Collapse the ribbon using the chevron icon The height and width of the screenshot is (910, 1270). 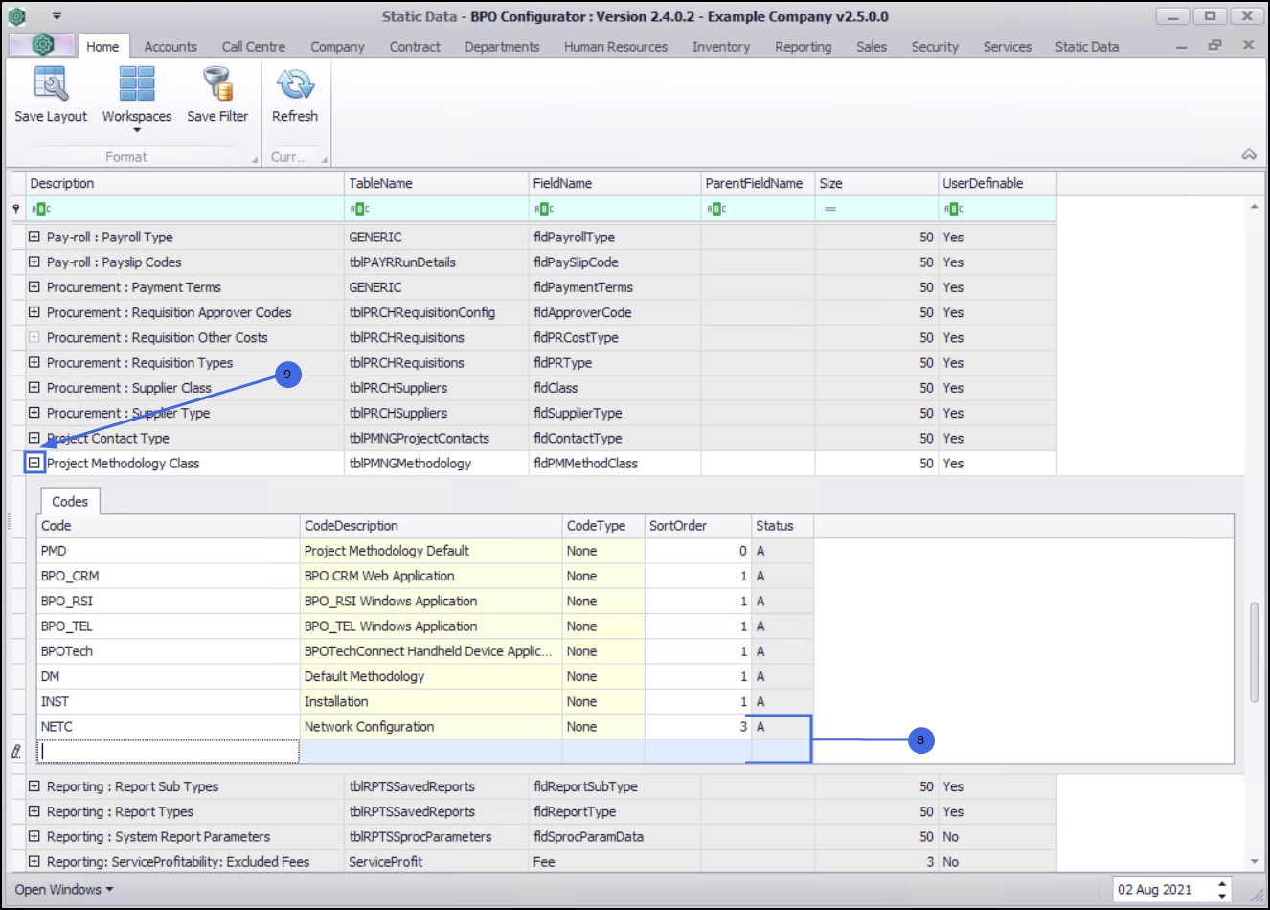[1249, 154]
